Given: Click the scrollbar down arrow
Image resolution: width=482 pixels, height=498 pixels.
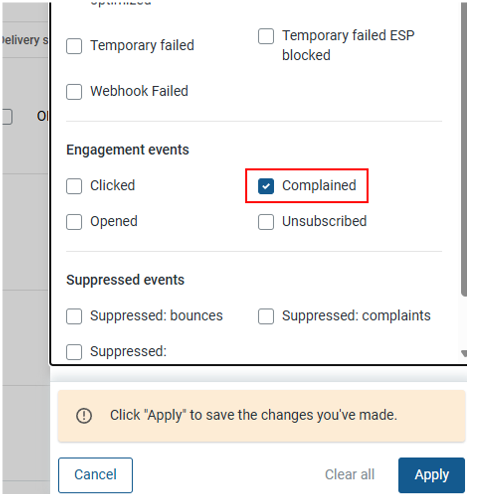Looking at the screenshot, I should (464, 353).
